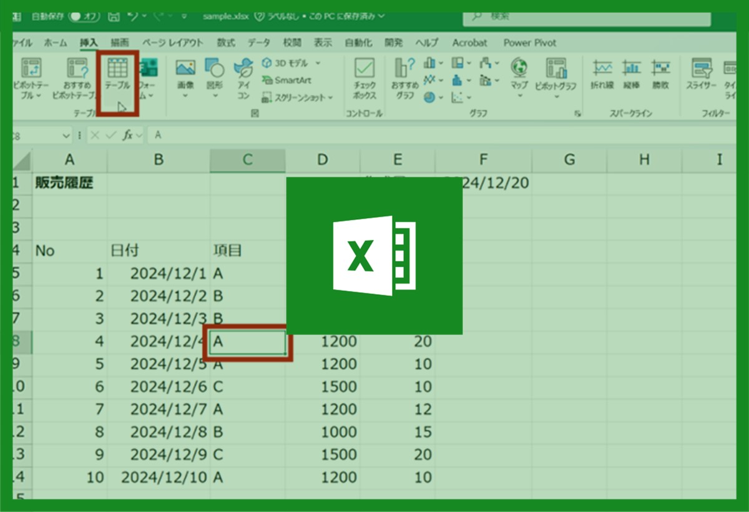Expand the 3D モデル dropdown arrow
This screenshot has height=512, width=749.
(318, 63)
